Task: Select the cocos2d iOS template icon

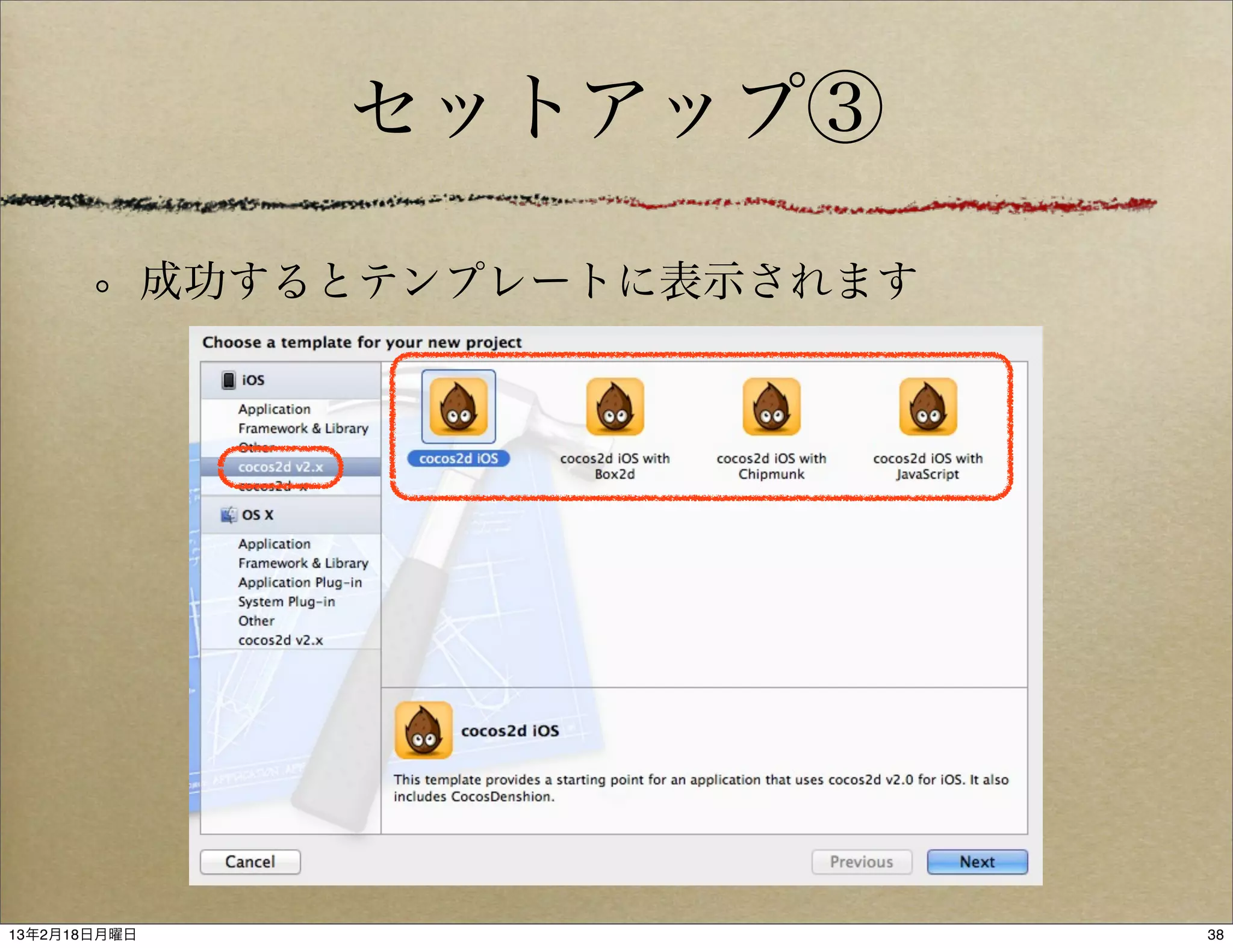Action: point(459,407)
